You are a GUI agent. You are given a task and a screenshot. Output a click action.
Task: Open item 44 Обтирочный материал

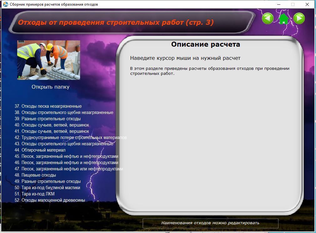[x=40, y=150]
